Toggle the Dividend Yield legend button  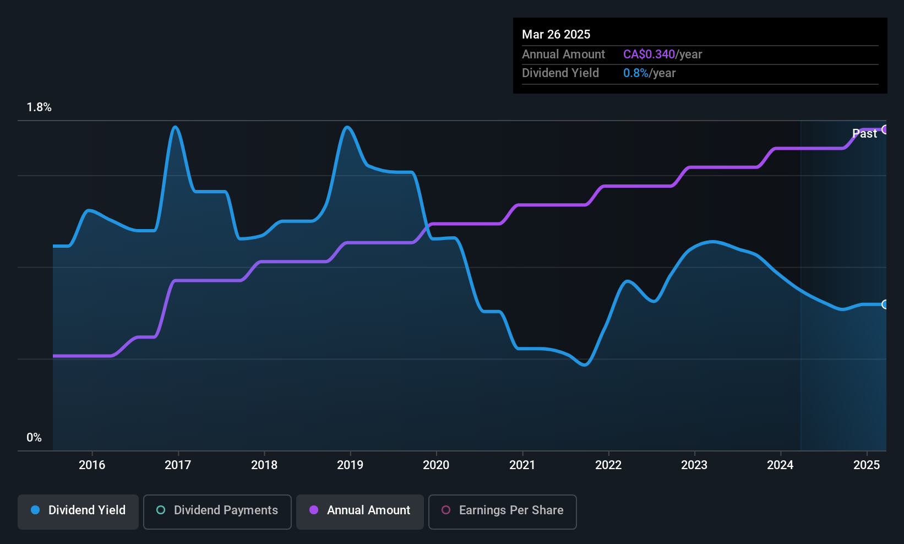pos(78,512)
